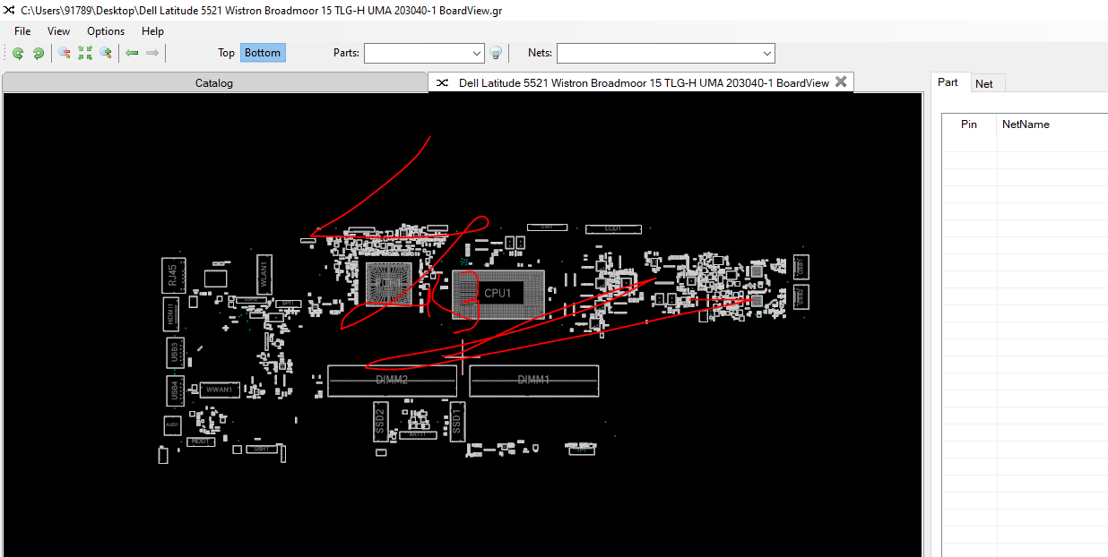1108x557 pixels.
Task: Select the RJ45 port component
Action: click(x=172, y=275)
